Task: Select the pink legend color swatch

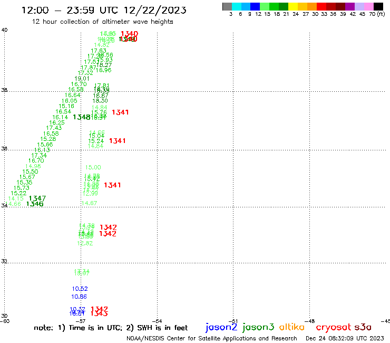Action: pyautogui.click(x=368, y=6)
